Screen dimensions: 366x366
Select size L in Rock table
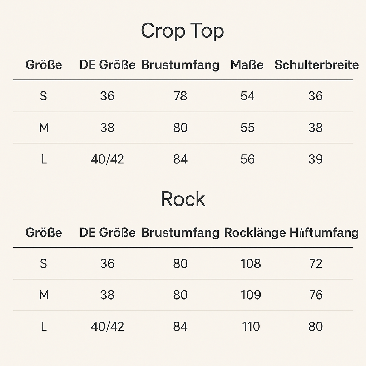pyautogui.click(x=44, y=326)
